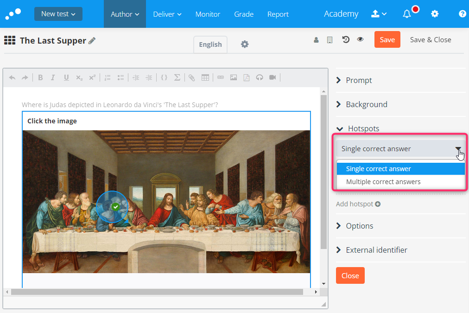Select the circular hotspot on the painting
469x313 pixels.
[112, 207]
